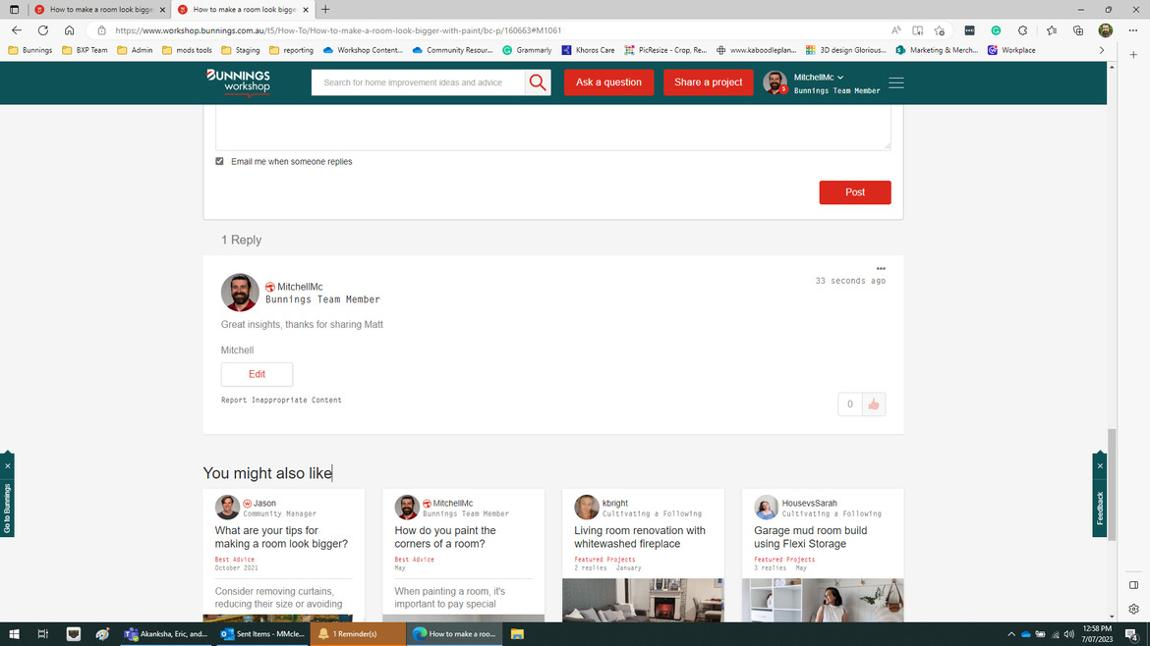The image size is (1150, 646).
Task: Toggle Email me when someone replies checkbox
Action: coord(219,161)
